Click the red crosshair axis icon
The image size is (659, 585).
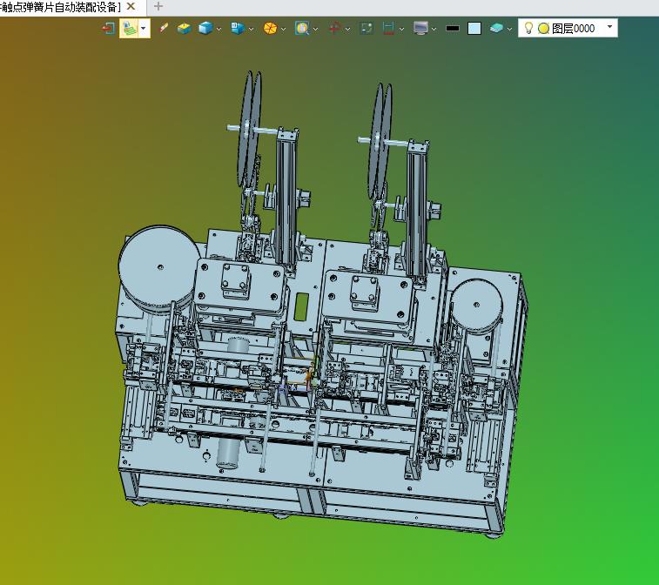(x=334, y=28)
